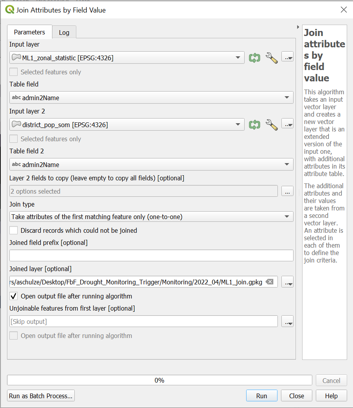Open advanced options wrench for Input layer
353x408 pixels.
click(271, 58)
